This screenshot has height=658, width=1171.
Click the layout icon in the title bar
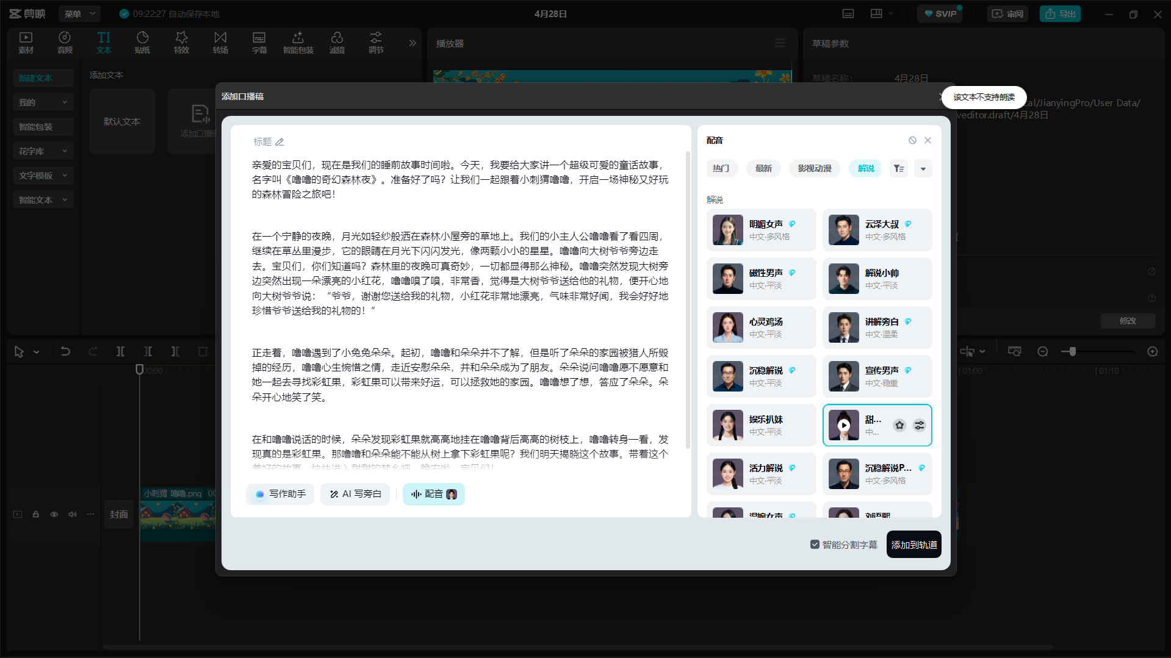[x=876, y=13]
